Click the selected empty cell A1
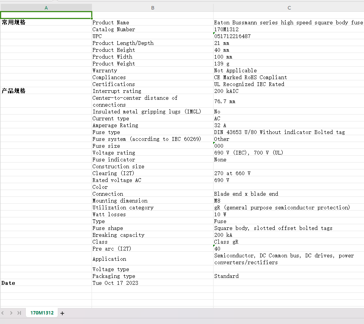The width and height of the screenshot is (364, 324). pyautogui.click(x=46, y=15)
